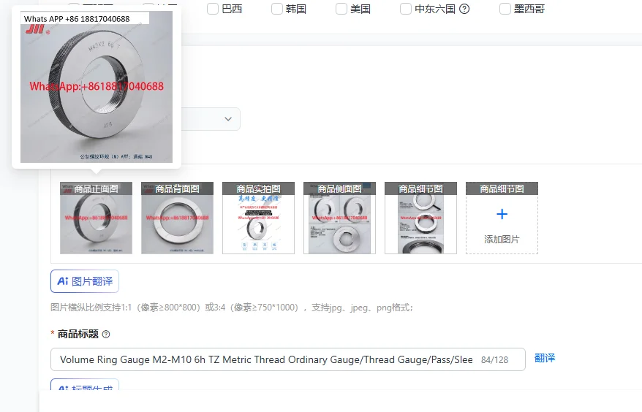Click into the 商品标题 input field
The height and width of the screenshot is (412, 642).
tap(288, 359)
